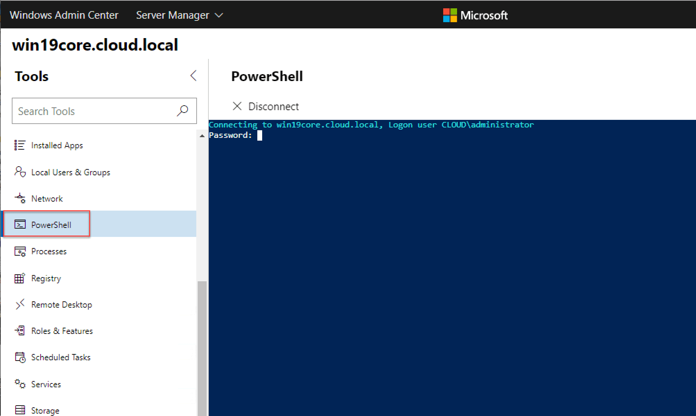696x416 pixels.
Task: Click the Scheduled Tasks calendar icon
Action: 20,357
